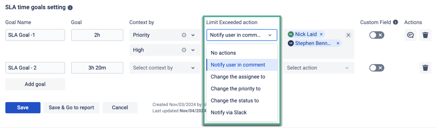Click the info icon beside SLA time goals setting
This screenshot has width=437, height=128.
pos(70,8)
